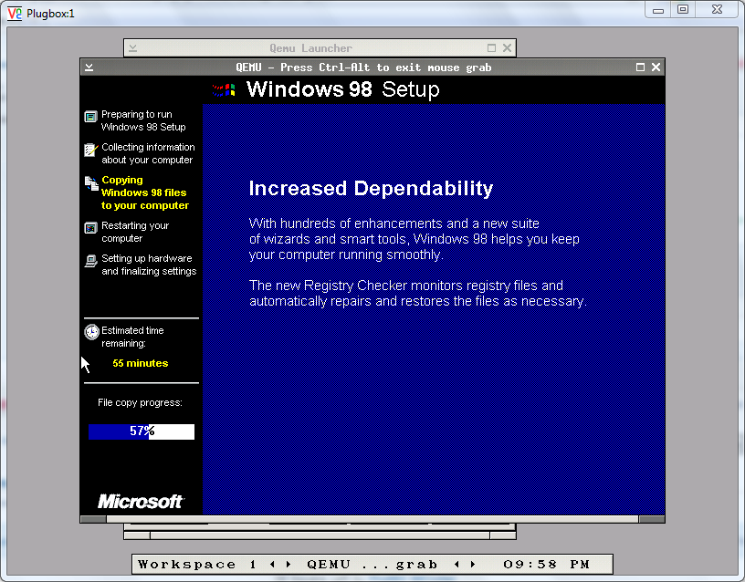Click the 55 minutes value
The height and width of the screenshot is (582, 745).
pyautogui.click(x=141, y=363)
